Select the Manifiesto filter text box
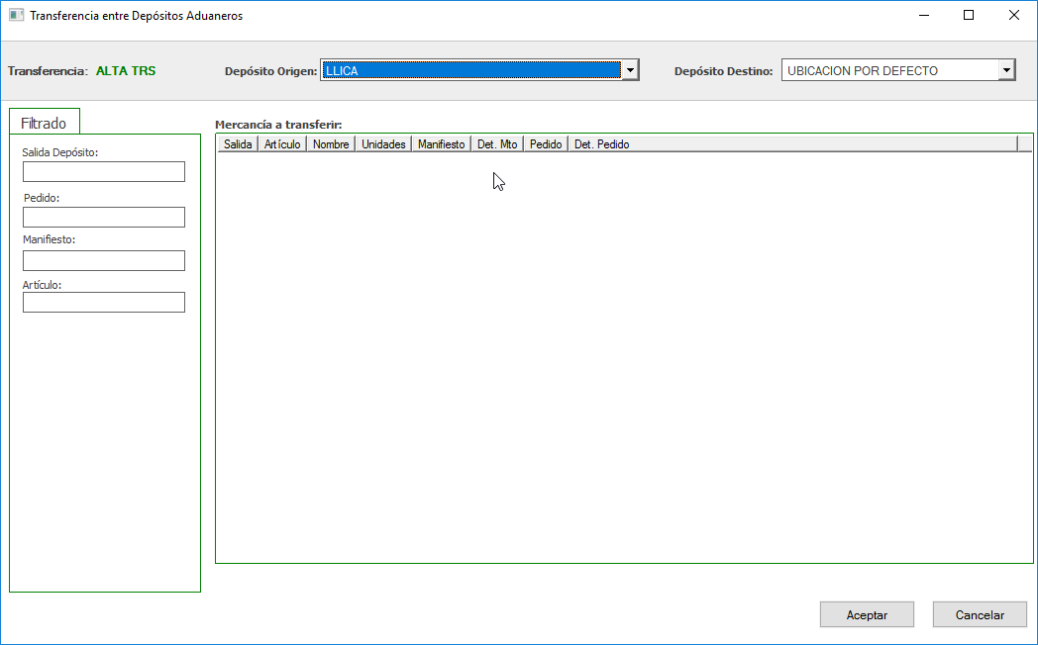The width and height of the screenshot is (1038, 645). (104, 261)
